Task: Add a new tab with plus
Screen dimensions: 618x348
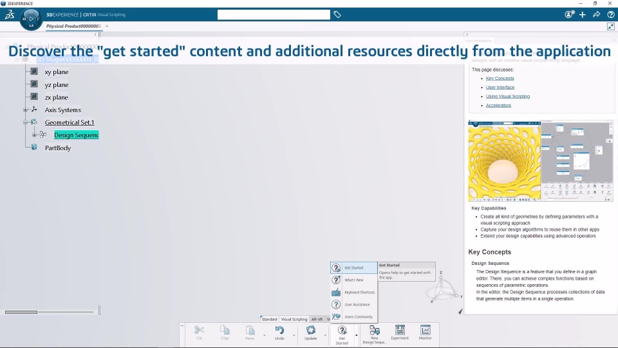Action: [x=107, y=26]
